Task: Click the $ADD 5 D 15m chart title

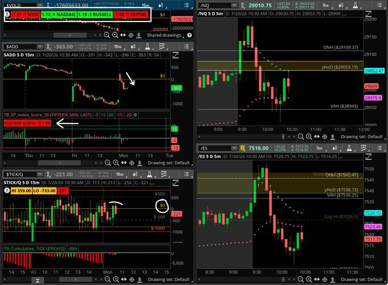Action: click(19, 55)
